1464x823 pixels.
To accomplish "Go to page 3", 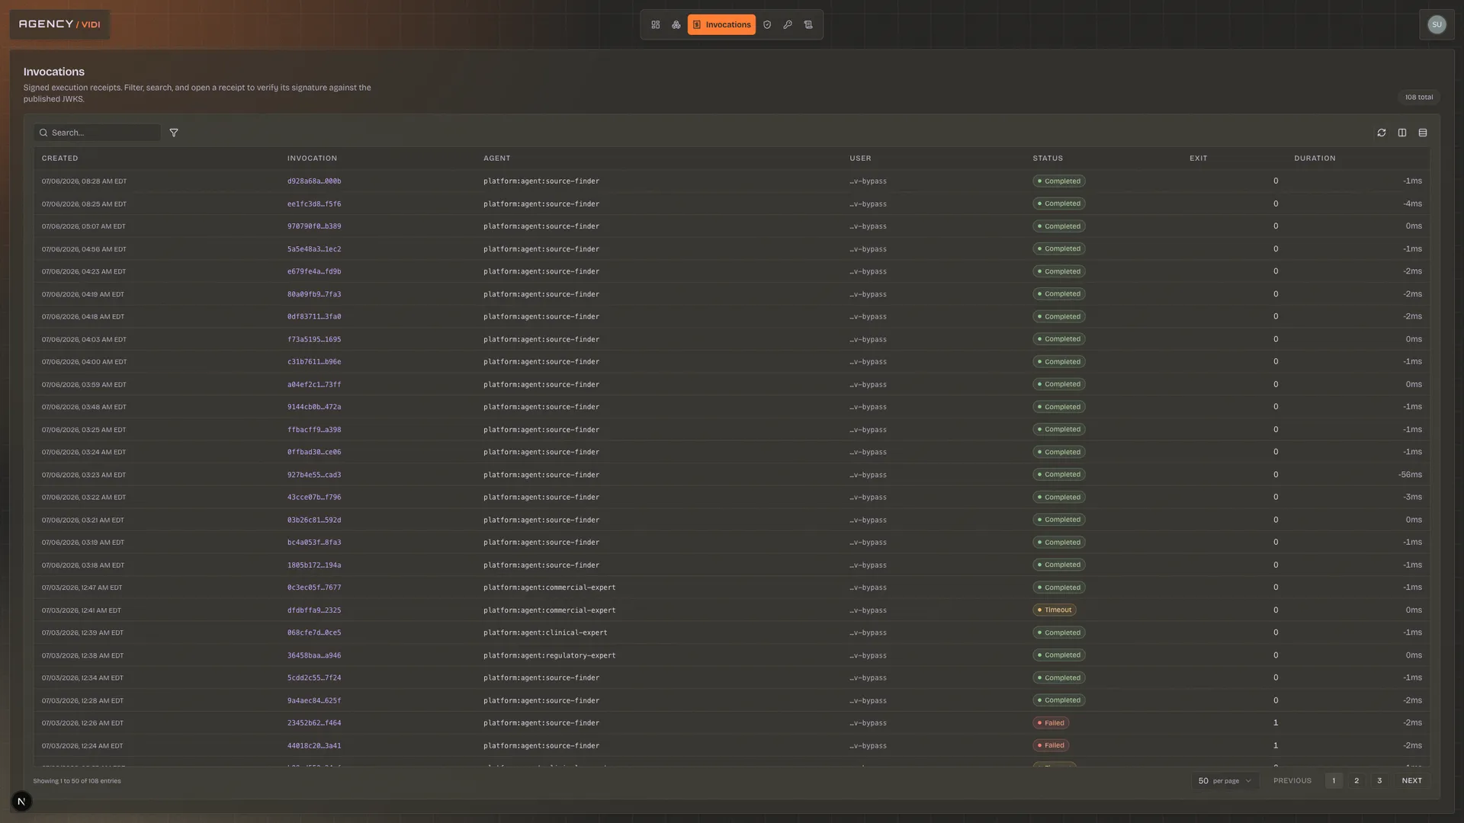I will pyautogui.click(x=1379, y=781).
